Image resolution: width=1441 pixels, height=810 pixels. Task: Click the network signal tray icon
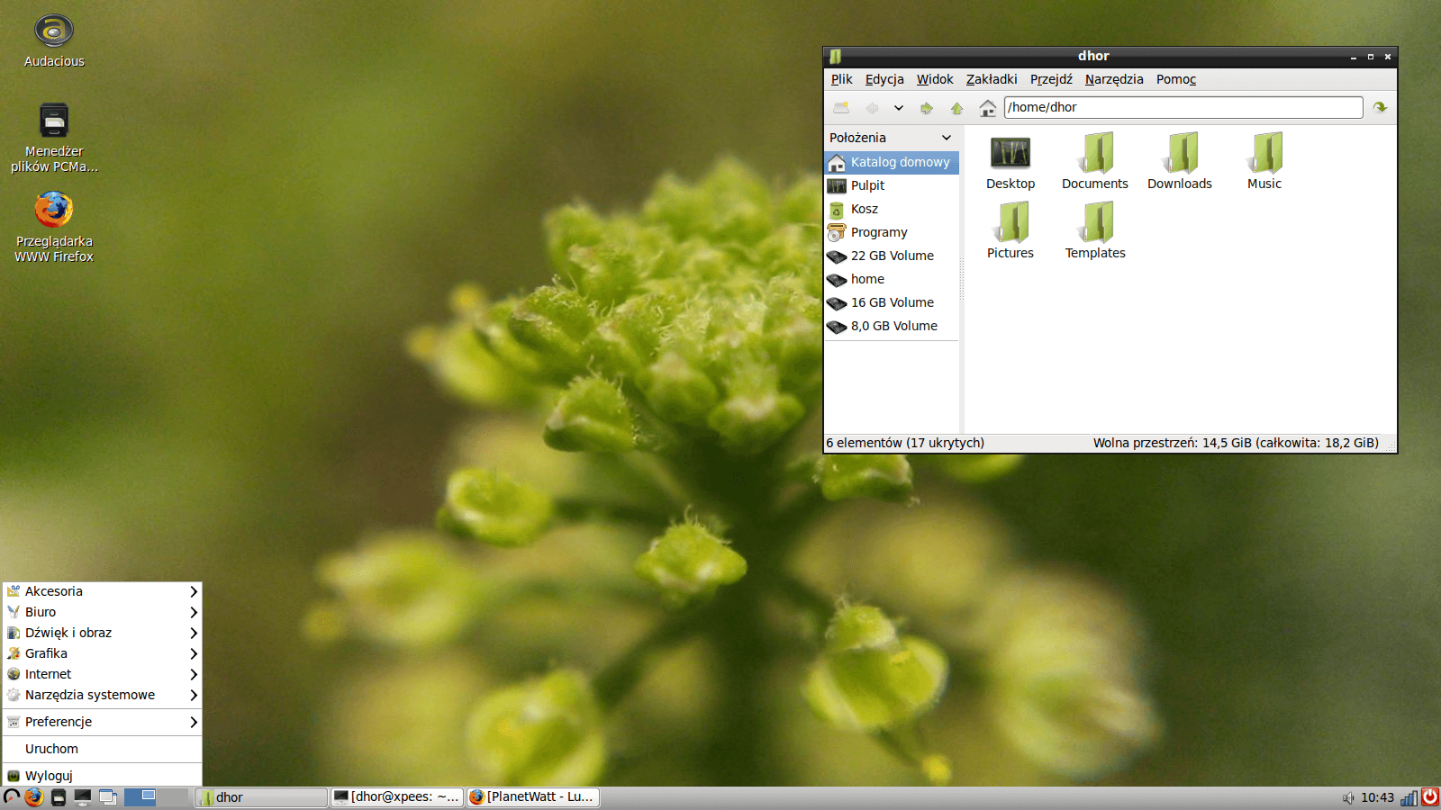(x=1409, y=797)
